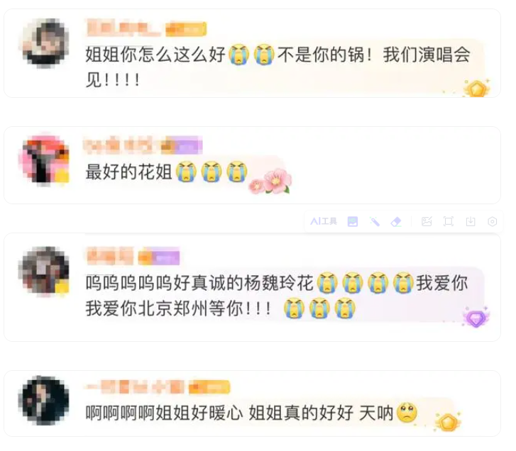Click the fourth commenter's dark avatar

click(45, 400)
